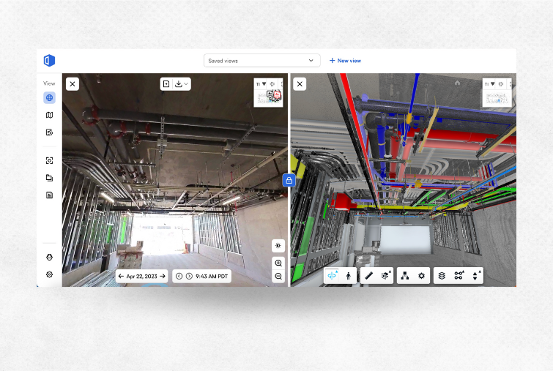Expand the section box tool options

tap(386, 276)
